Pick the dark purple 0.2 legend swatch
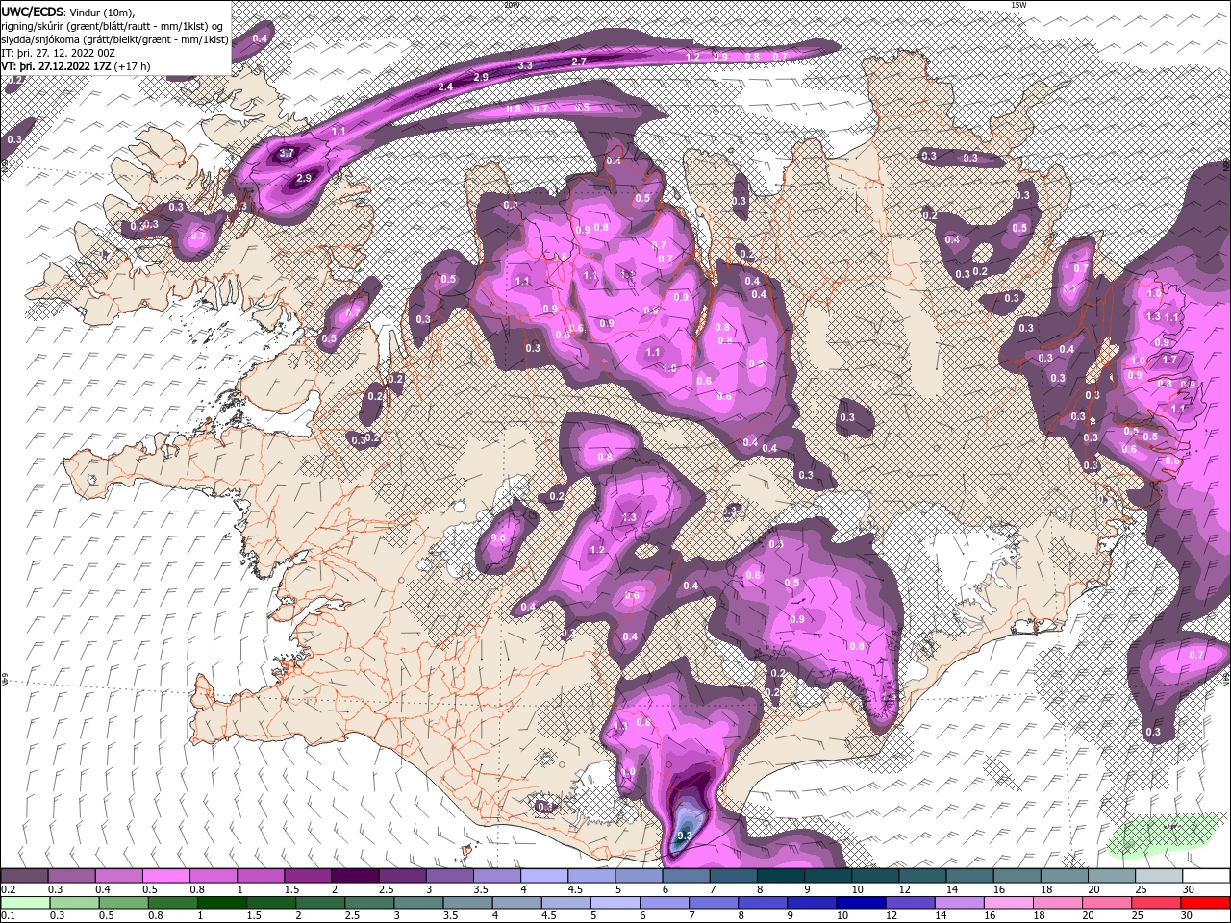This screenshot has width=1231, height=923. coord(24,876)
